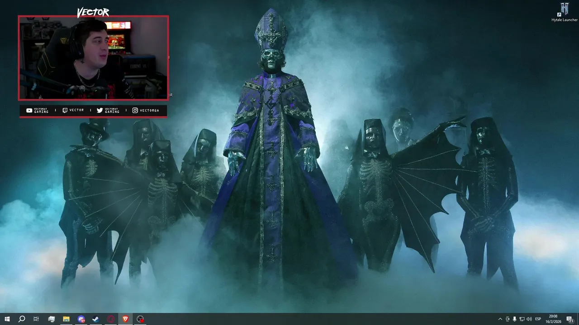
Task: Open Opera GX browser from taskbar
Action: pos(111,319)
